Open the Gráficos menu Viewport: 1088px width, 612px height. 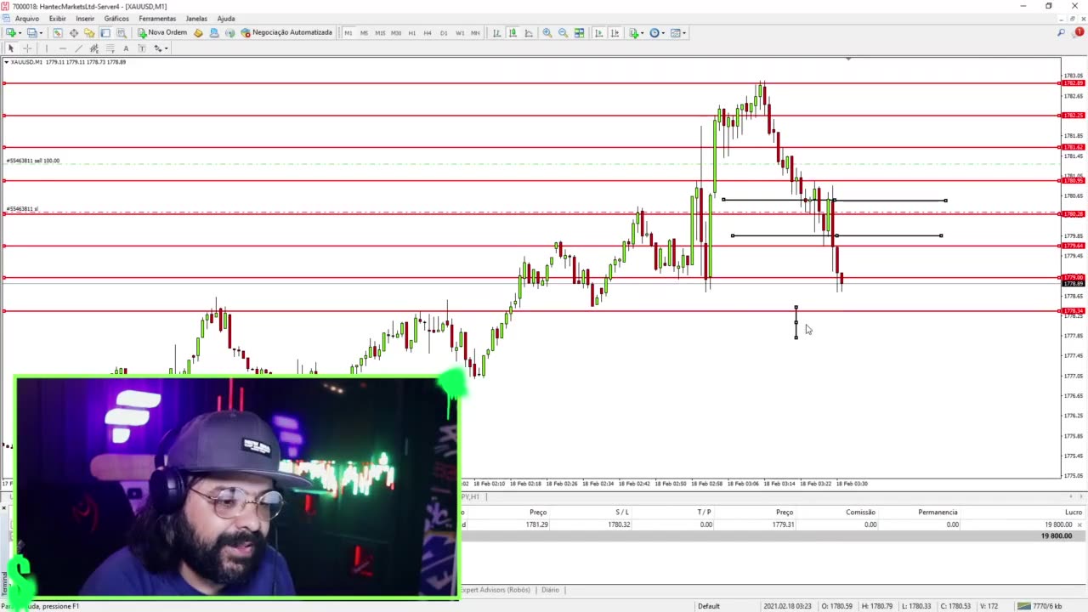click(116, 18)
